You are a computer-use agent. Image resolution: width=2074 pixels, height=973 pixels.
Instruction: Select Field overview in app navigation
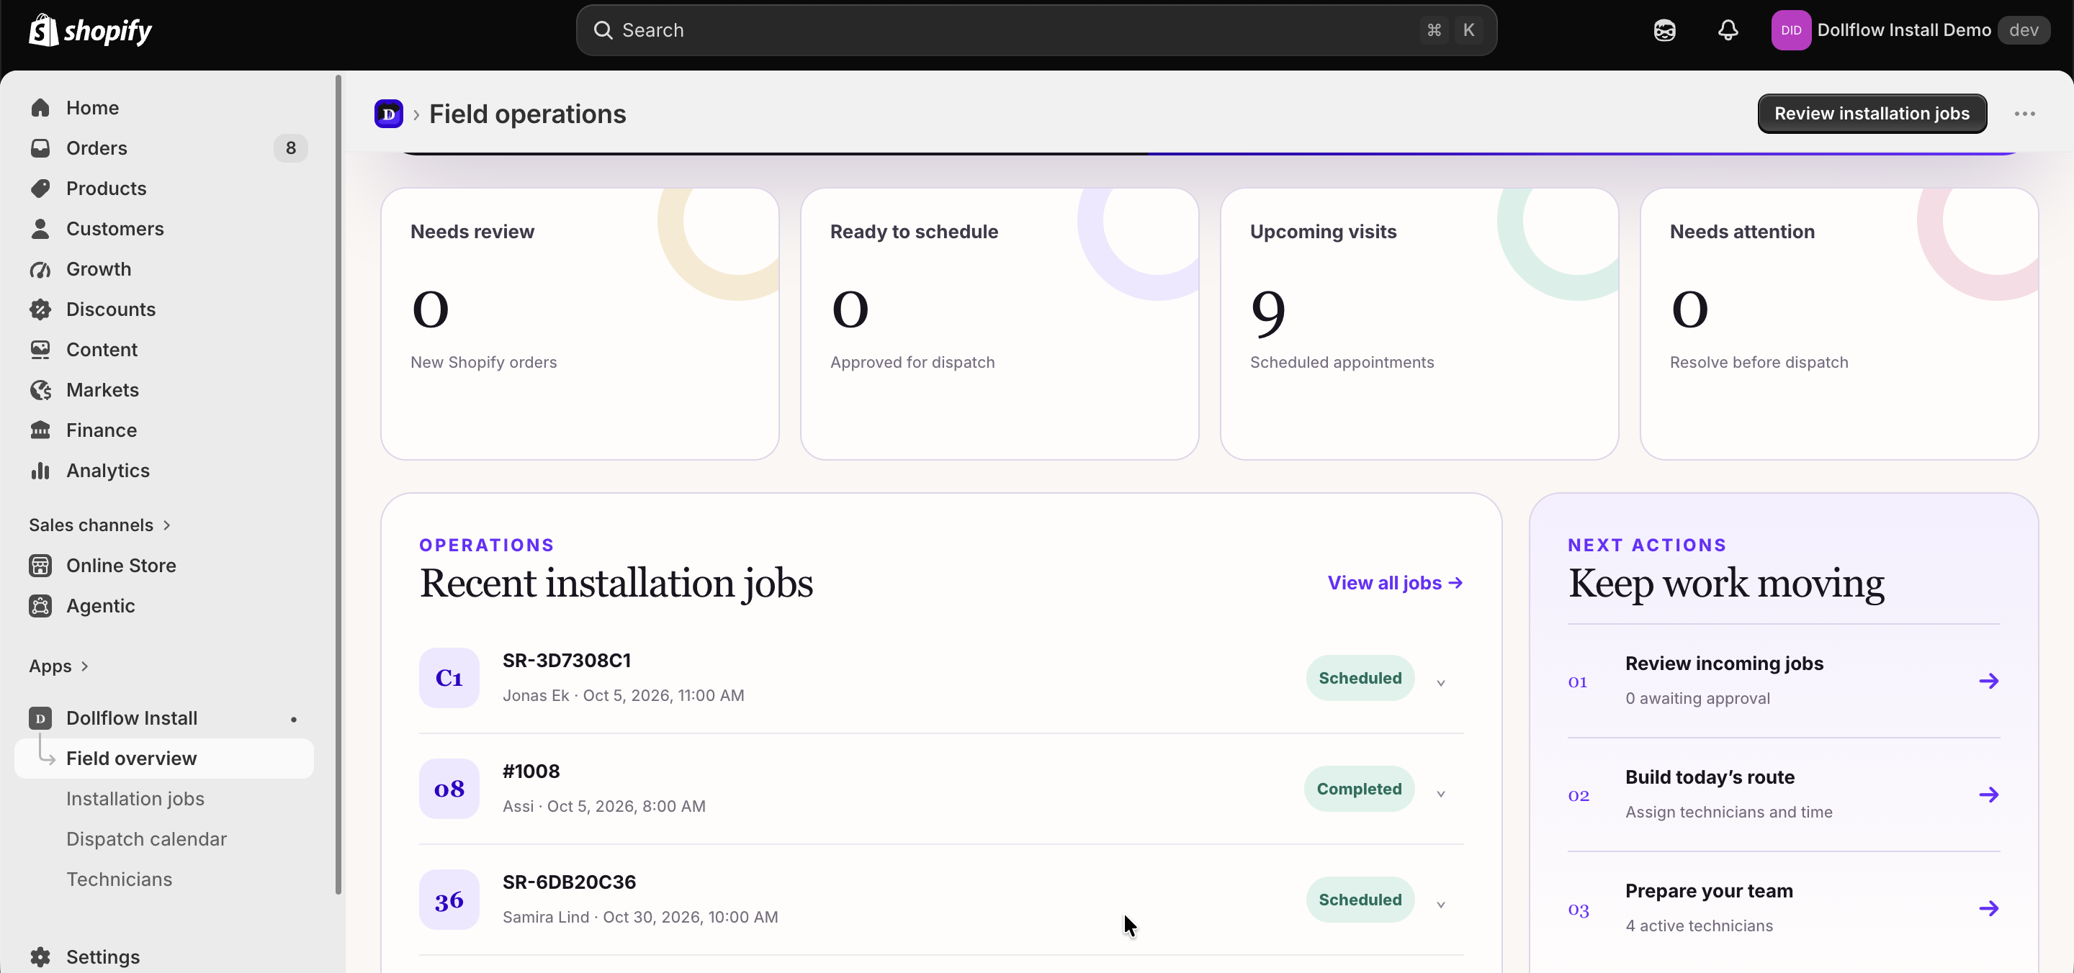(164, 758)
